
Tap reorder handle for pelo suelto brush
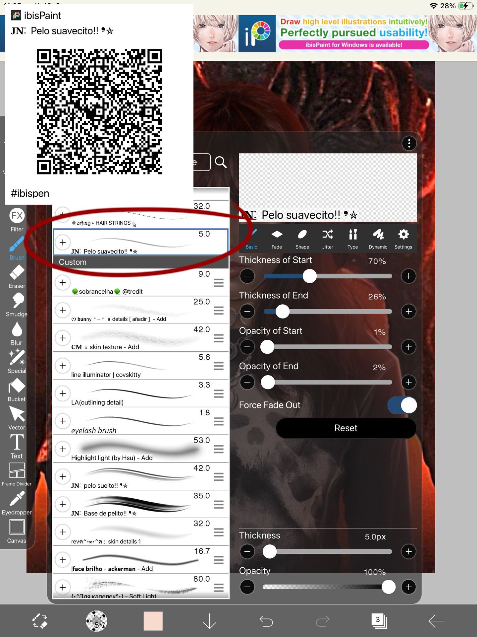219,477
